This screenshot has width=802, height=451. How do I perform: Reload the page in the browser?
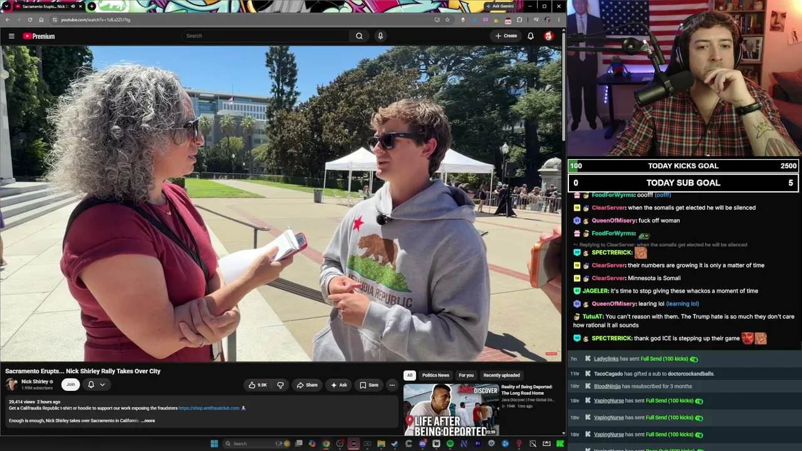pyautogui.click(x=29, y=19)
